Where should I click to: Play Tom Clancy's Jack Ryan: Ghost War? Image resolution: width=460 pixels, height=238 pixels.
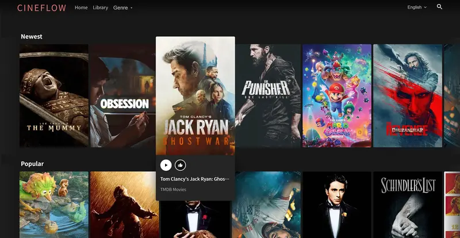(x=166, y=165)
